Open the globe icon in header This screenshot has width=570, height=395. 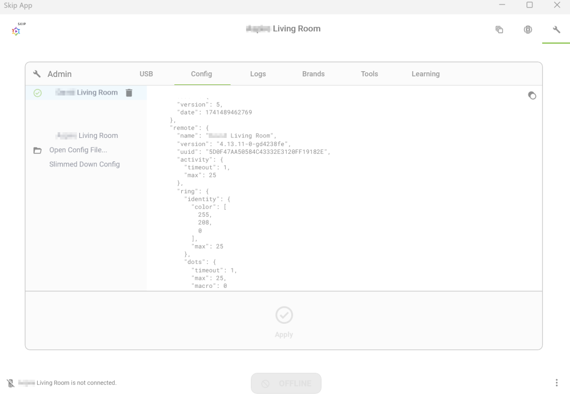point(528,30)
